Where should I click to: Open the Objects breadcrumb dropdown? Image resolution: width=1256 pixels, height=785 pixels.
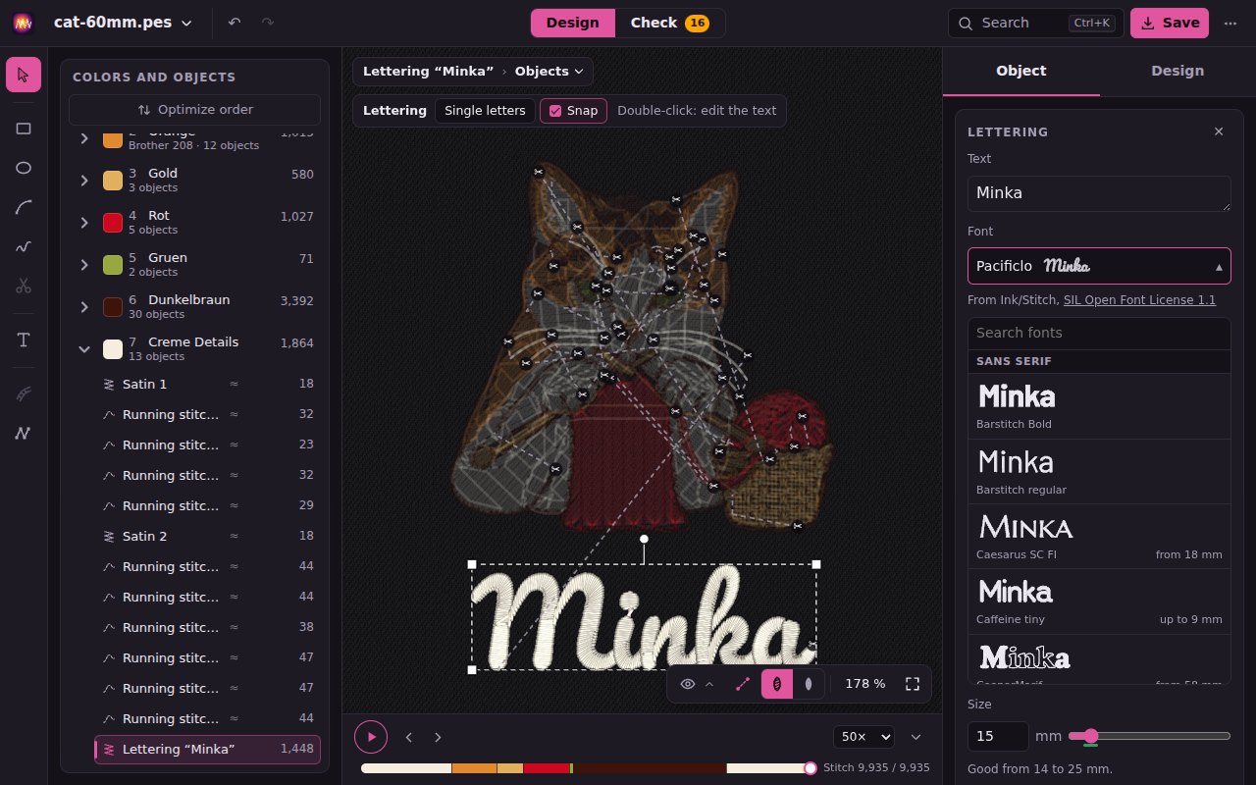pyautogui.click(x=549, y=72)
